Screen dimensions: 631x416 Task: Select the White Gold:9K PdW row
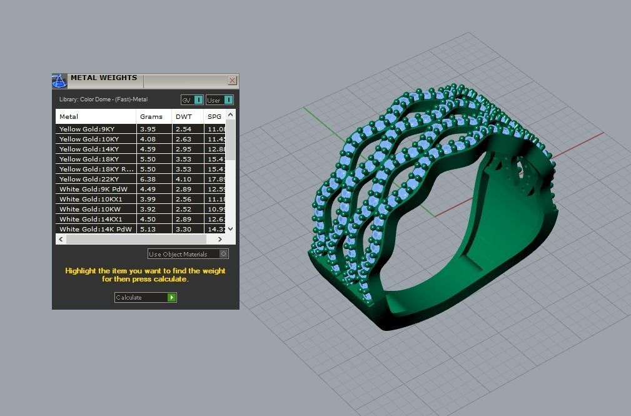[x=141, y=189]
